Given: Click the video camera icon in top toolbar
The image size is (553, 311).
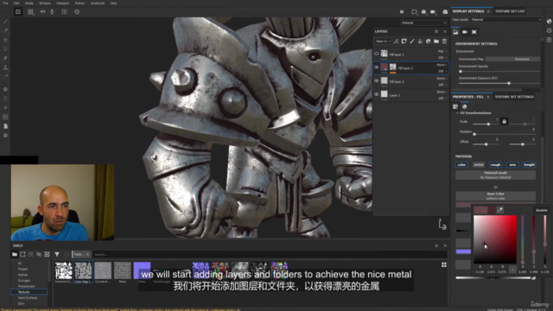Looking at the screenshot, I should 433,11.
